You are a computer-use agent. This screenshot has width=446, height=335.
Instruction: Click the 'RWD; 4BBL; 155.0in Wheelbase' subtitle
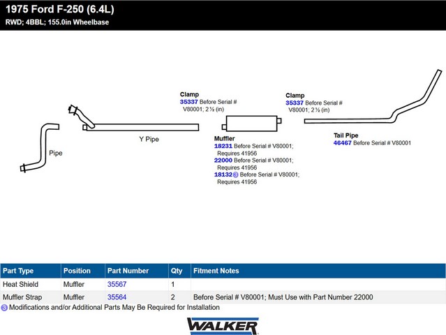[57, 22]
